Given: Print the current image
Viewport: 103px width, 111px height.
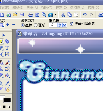Looking at the screenshot, I should pos(31,15).
